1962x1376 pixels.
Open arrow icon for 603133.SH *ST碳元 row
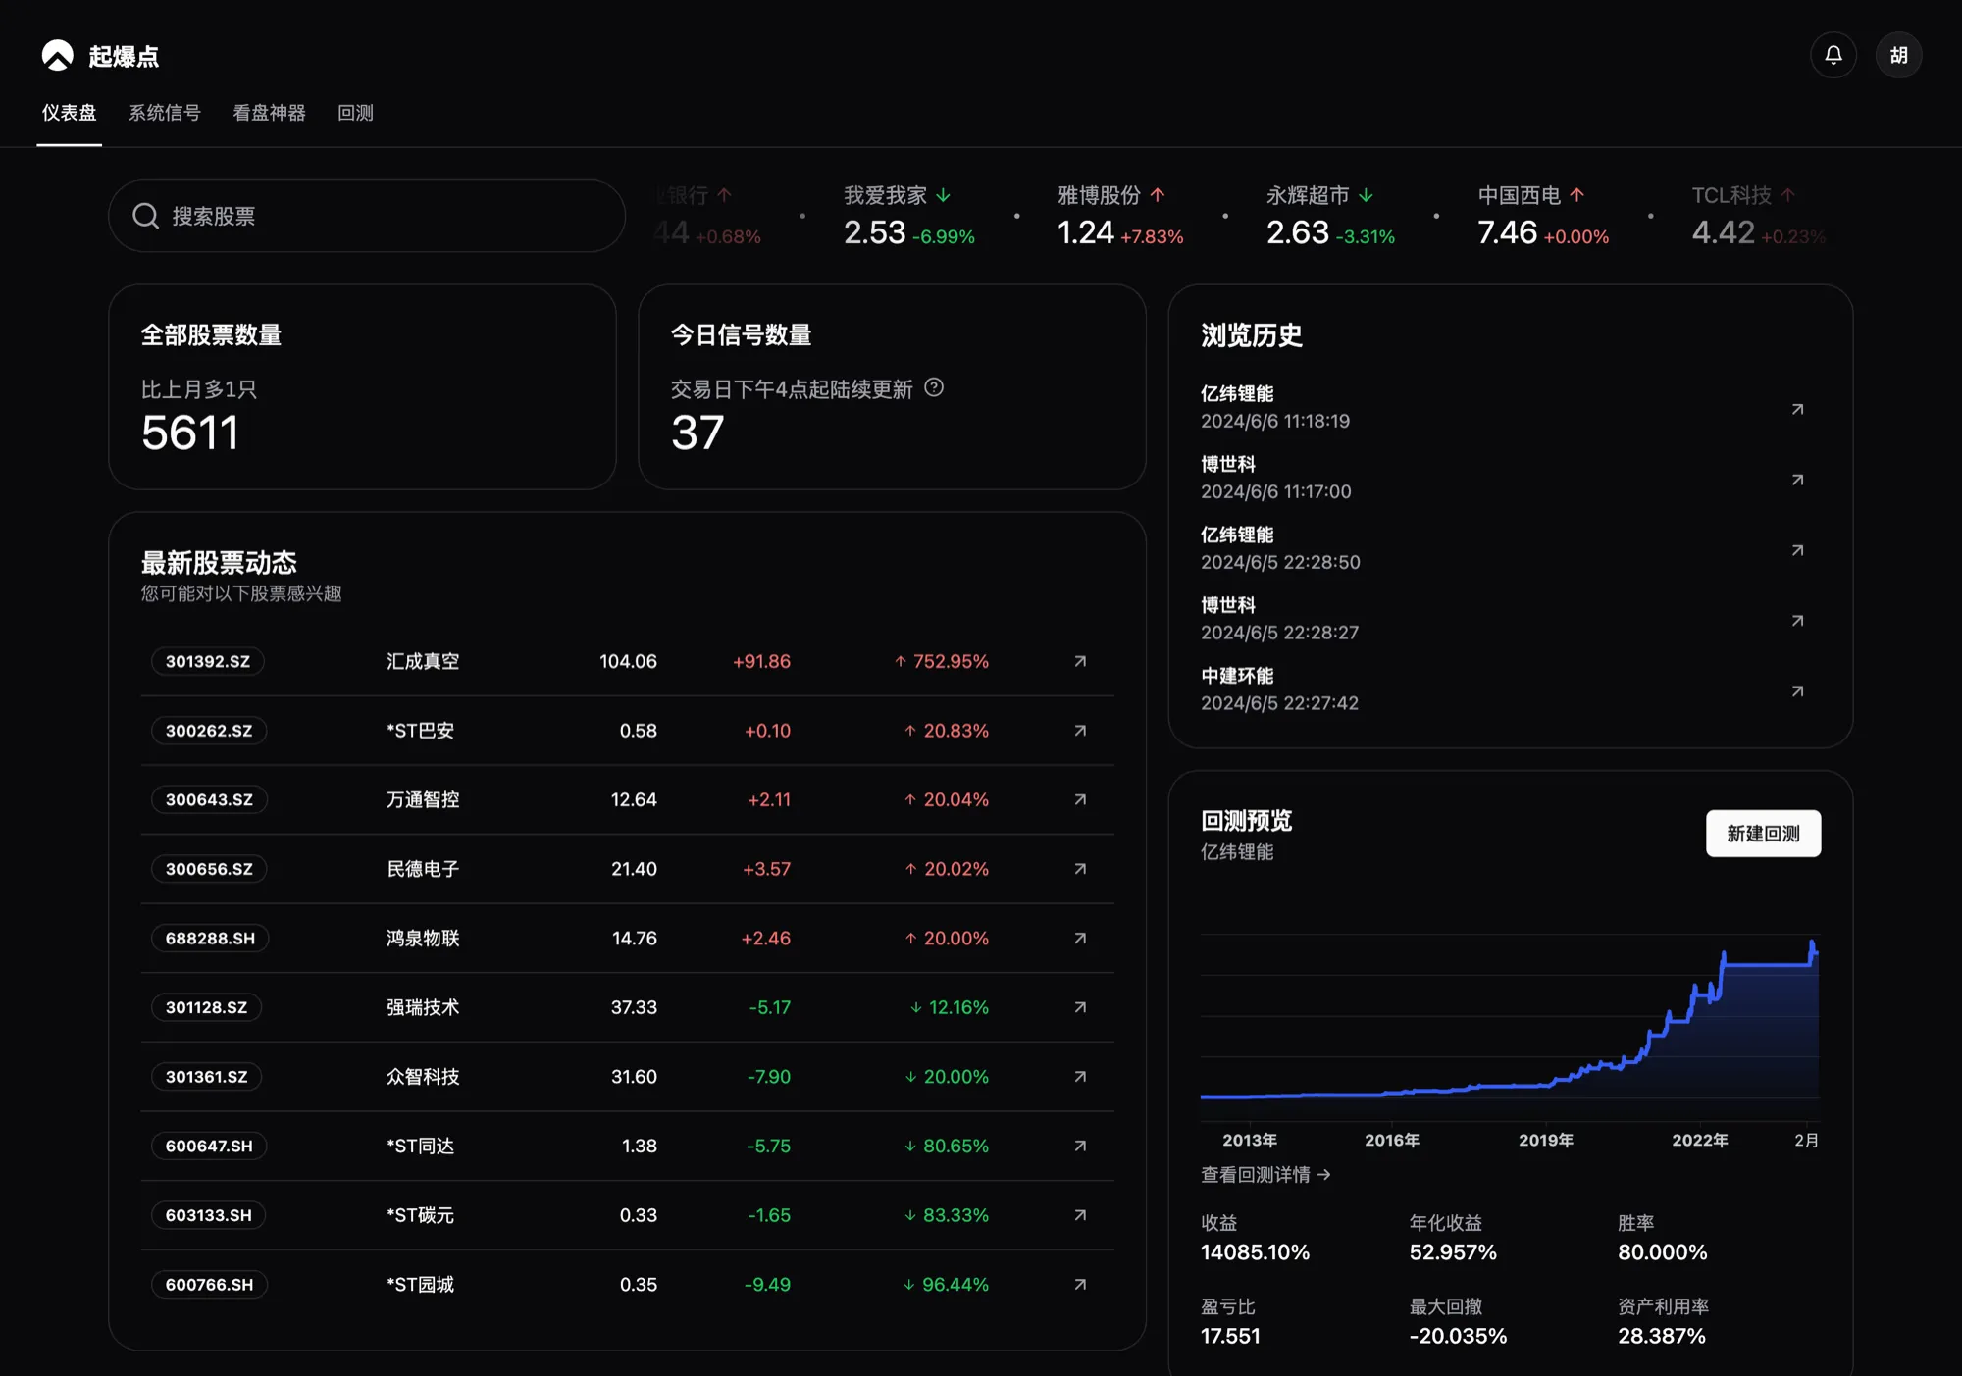(1080, 1215)
